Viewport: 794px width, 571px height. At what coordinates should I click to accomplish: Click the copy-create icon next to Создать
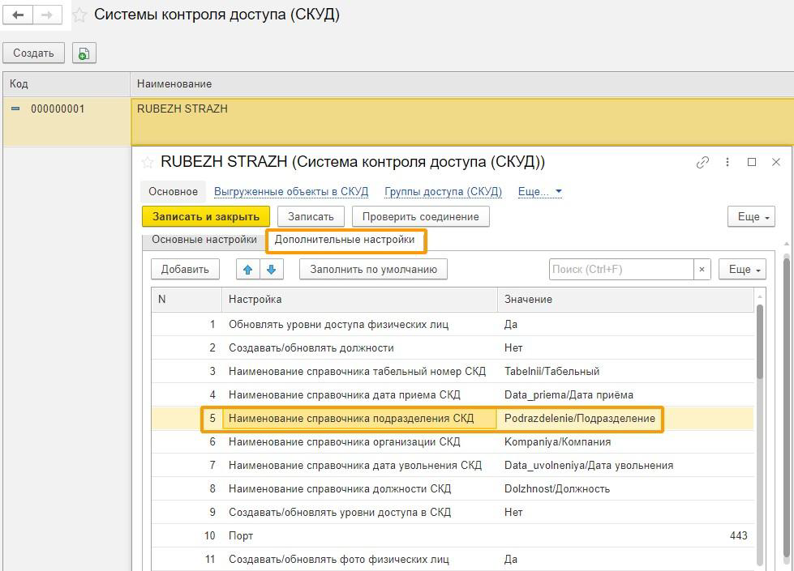click(x=84, y=53)
